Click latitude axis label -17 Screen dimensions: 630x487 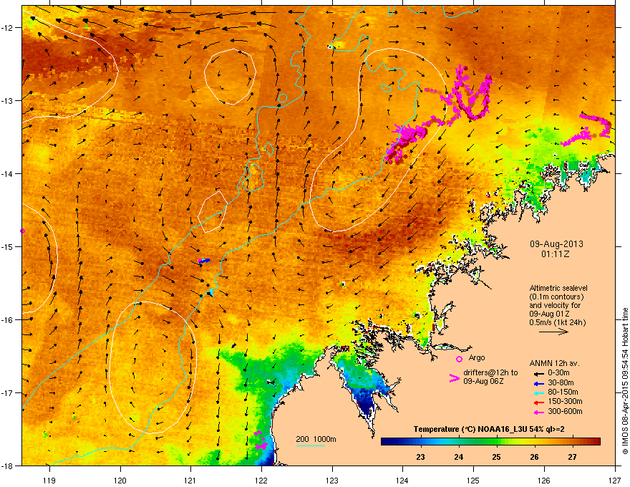point(7,393)
